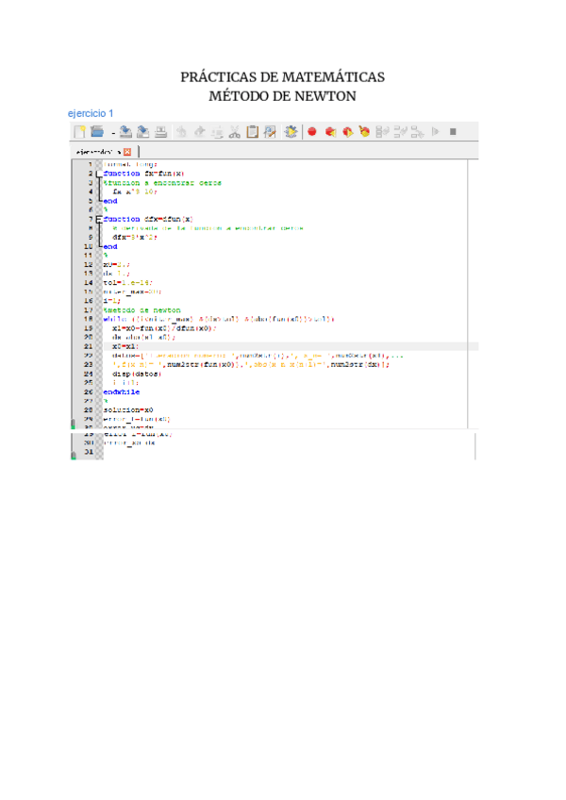
Task: Close the script tab with red X
Action: click(x=127, y=151)
